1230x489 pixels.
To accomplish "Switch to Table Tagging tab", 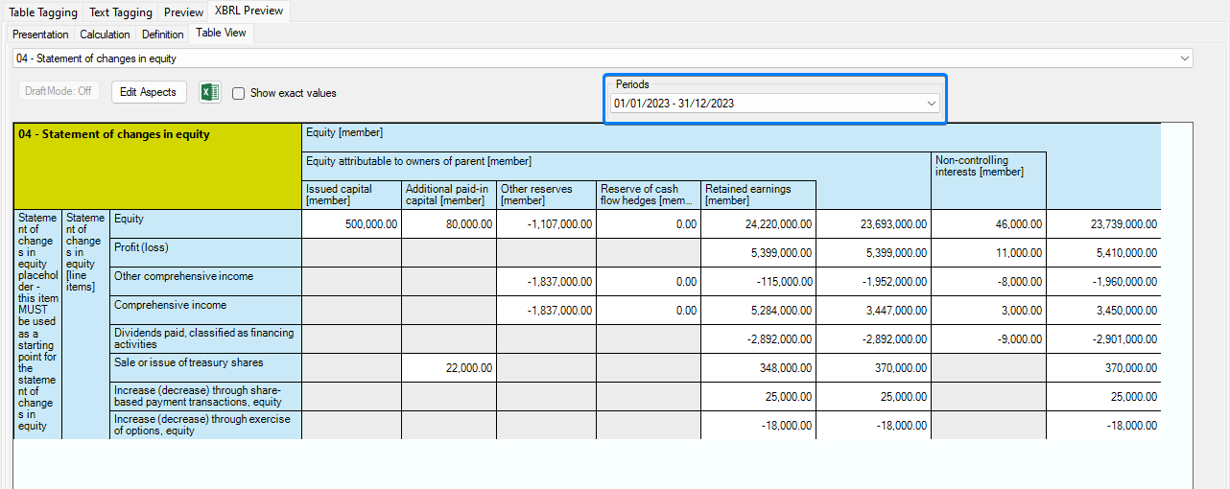I will pyautogui.click(x=43, y=12).
